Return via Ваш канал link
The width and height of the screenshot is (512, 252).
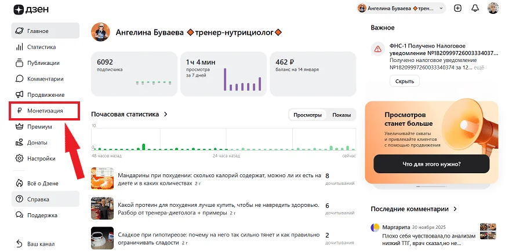tap(45, 244)
